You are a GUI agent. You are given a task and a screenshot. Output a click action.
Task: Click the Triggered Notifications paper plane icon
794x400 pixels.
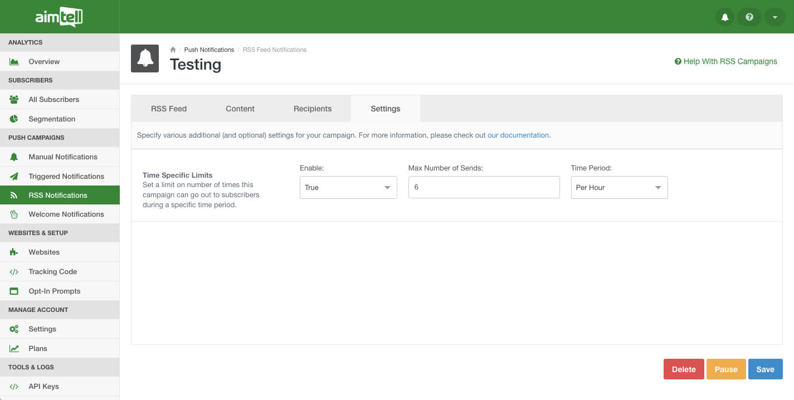(x=14, y=176)
